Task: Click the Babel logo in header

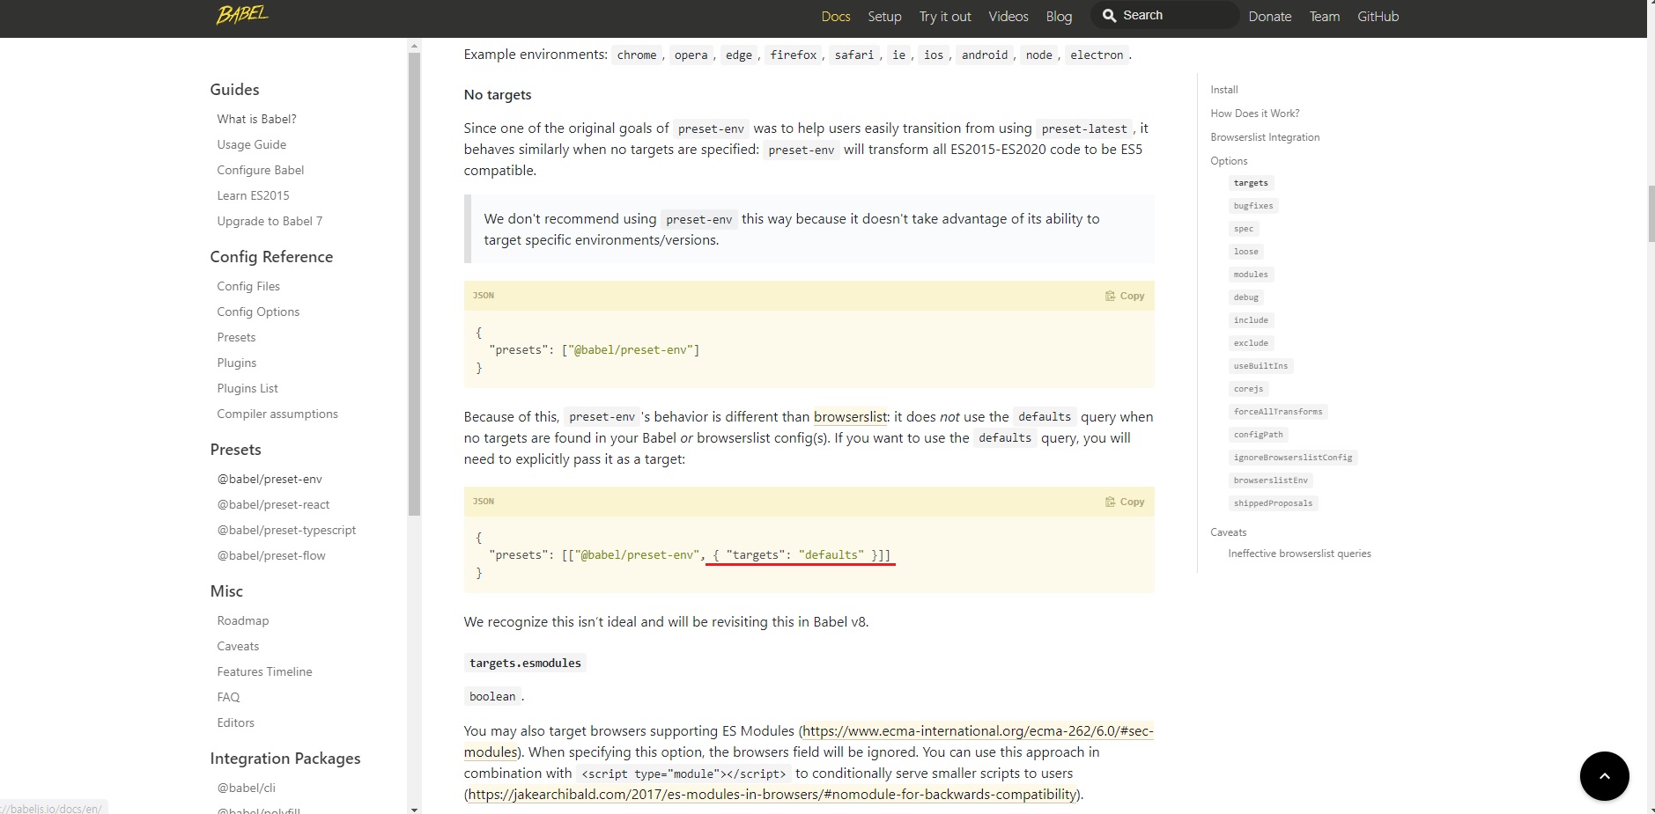Action: tap(242, 15)
